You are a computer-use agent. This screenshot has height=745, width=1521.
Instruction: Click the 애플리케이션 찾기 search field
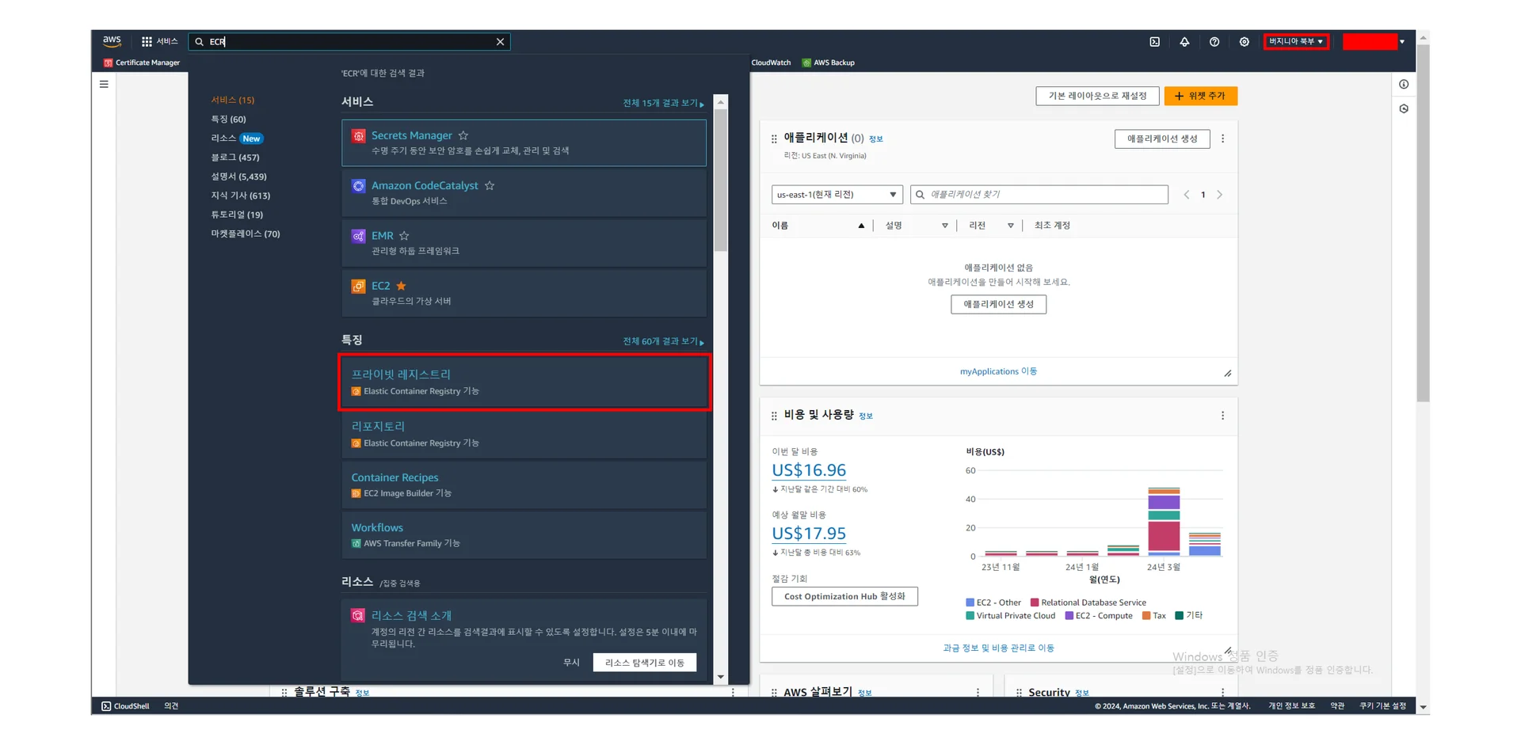pyautogui.click(x=1039, y=195)
